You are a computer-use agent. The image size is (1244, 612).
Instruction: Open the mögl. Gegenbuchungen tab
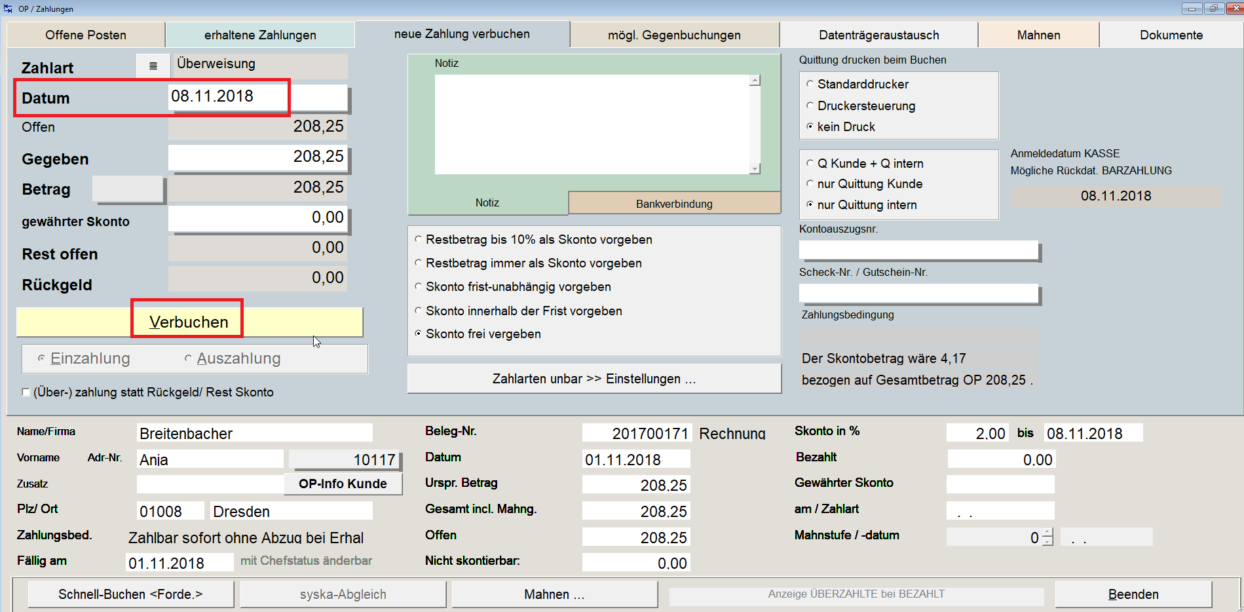point(674,35)
